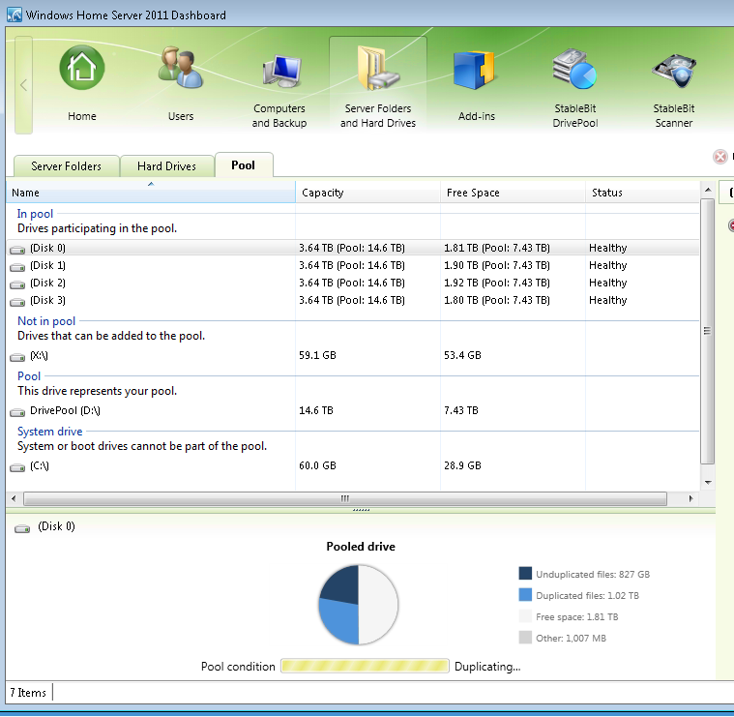Click the Pool condition progress bar
The width and height of the screenshot is (734, 717).
coord(365,666)
